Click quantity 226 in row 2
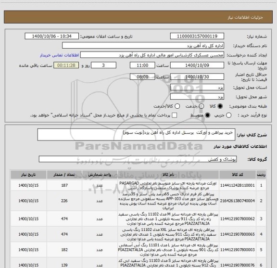277x268 pixels. point(64,201)
